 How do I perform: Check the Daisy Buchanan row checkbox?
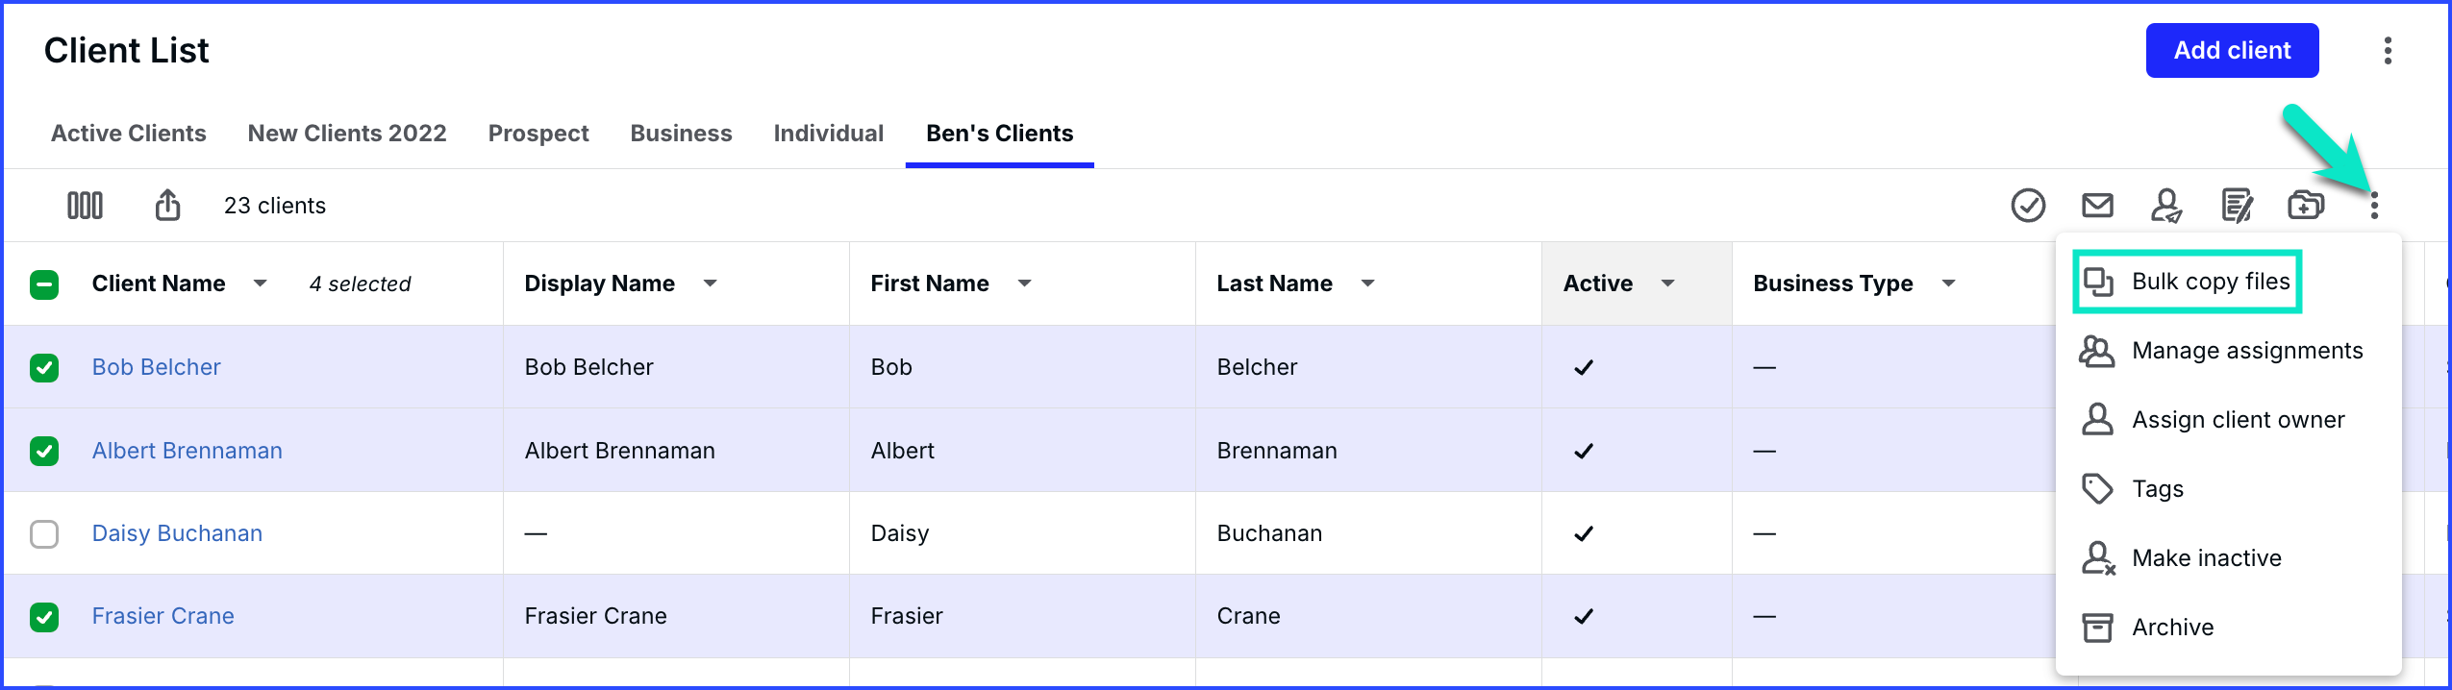click(x=44, y=533)
